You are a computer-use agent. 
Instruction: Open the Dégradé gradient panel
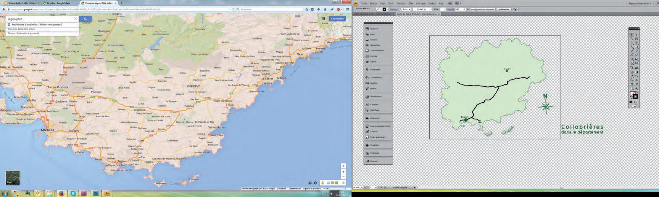[374, 161]
